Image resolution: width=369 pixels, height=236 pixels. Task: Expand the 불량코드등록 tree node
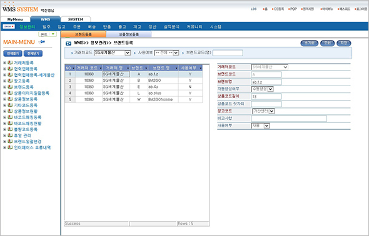pyautogui.click(x=4, y=130)
